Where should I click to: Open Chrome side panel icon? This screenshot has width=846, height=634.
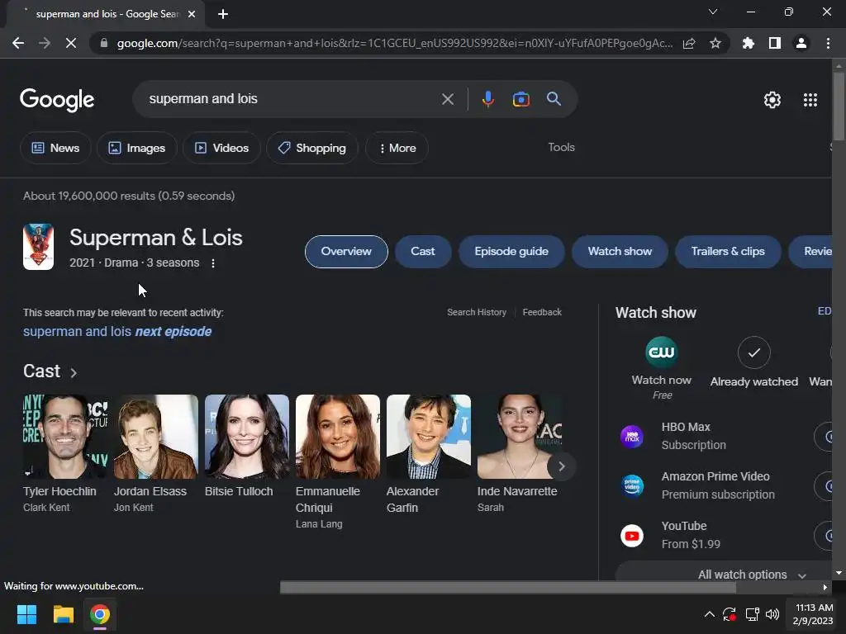pos(775,43)
